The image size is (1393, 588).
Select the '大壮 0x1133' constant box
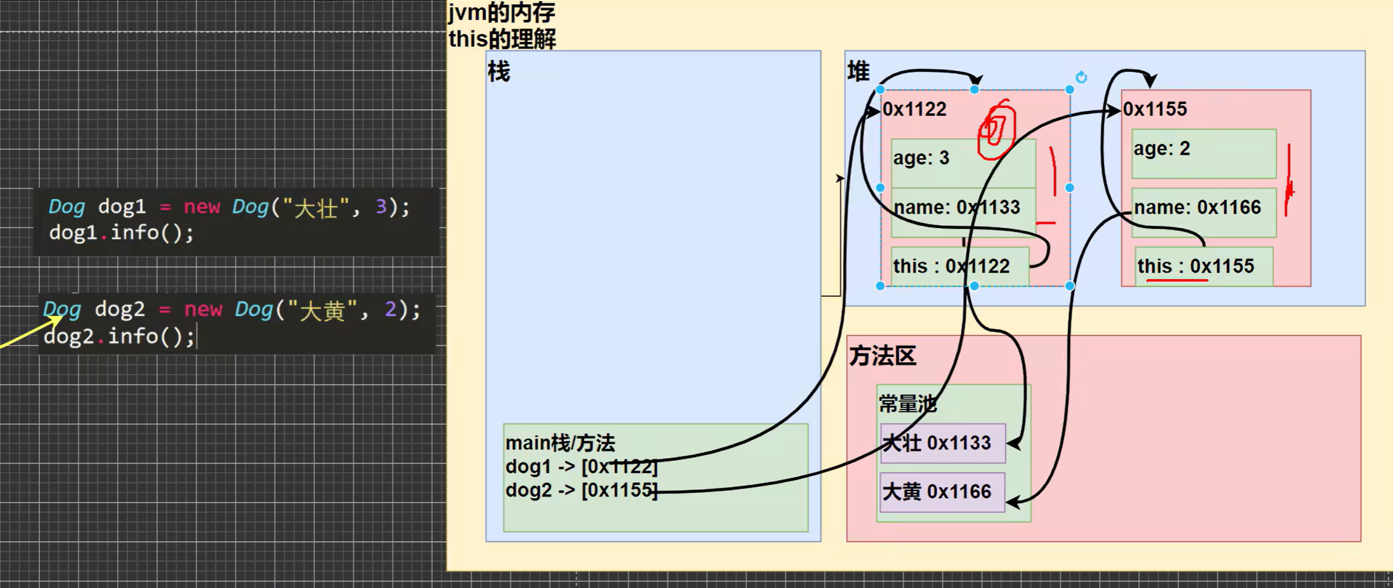(x=943, y=444)
